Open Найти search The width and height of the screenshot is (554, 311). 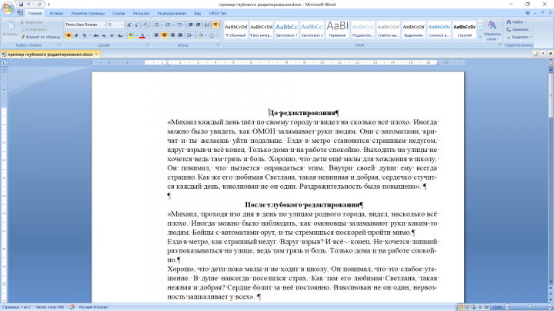point(516,22)
